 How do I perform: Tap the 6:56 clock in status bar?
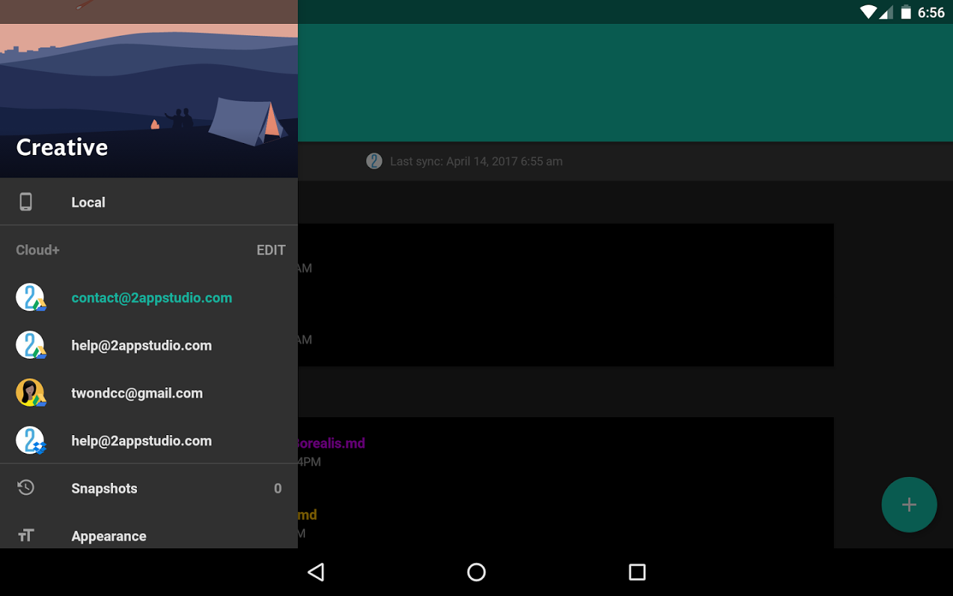pos(931,13)
